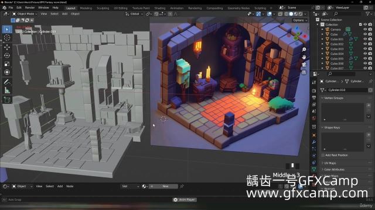Viewport: 375px width, 210px height.
Task: Click the Cylinder.010 mesh name field
Action: [347, 90]
